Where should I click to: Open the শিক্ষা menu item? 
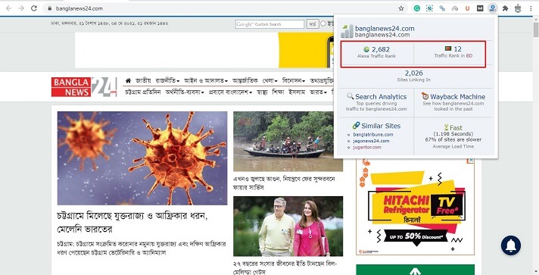pos(278,92)
